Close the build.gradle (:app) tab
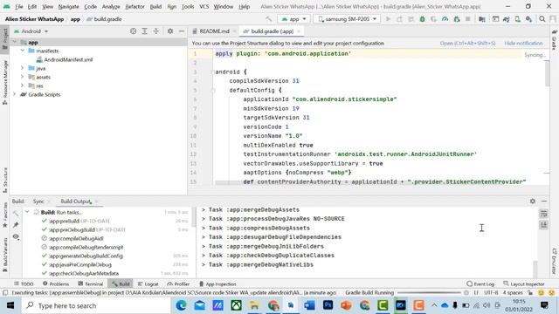Image resolution: width=559 pixels, height=314 pixels. [299, 31]
